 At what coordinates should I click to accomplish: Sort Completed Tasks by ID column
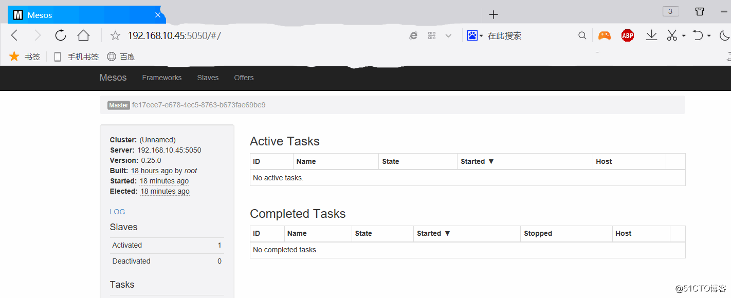coord(257,233)
